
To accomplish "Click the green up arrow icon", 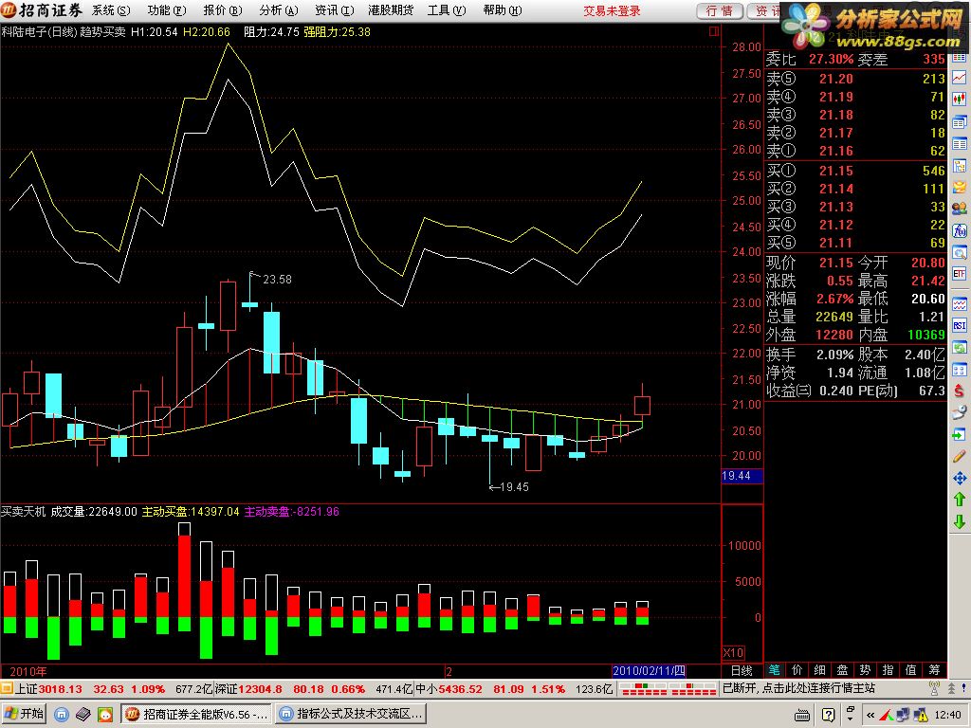I will pos(960,499).
